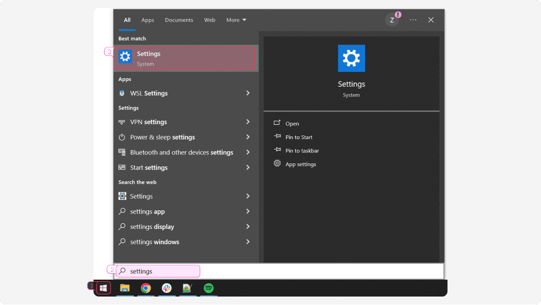The width and height of the screenshot is (541, 305).
Task: Choose Pin to taskbar option
Action: pyautogui.click(x=302, y=151)
